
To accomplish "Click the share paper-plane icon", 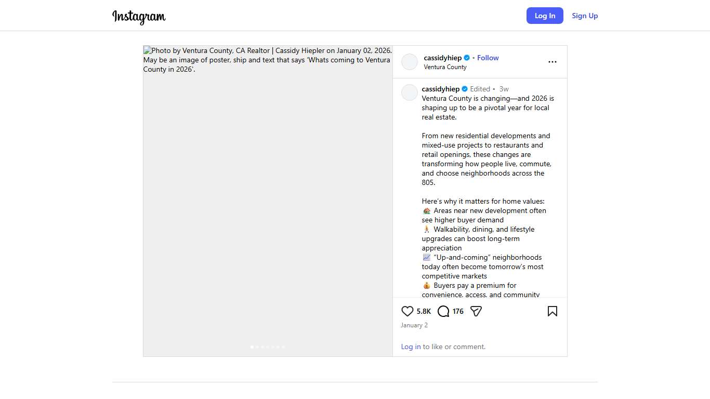I will click(476, 311).
